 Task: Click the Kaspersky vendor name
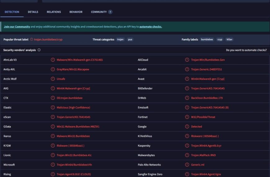[144, 146]
